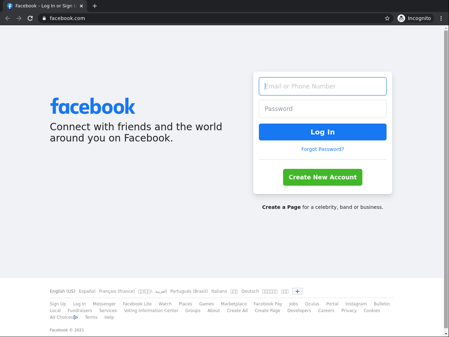Viewport: 449px width, 337px height.
Task: Click the page's vertical scrollbar thumb
Action: tap(446, 179)
